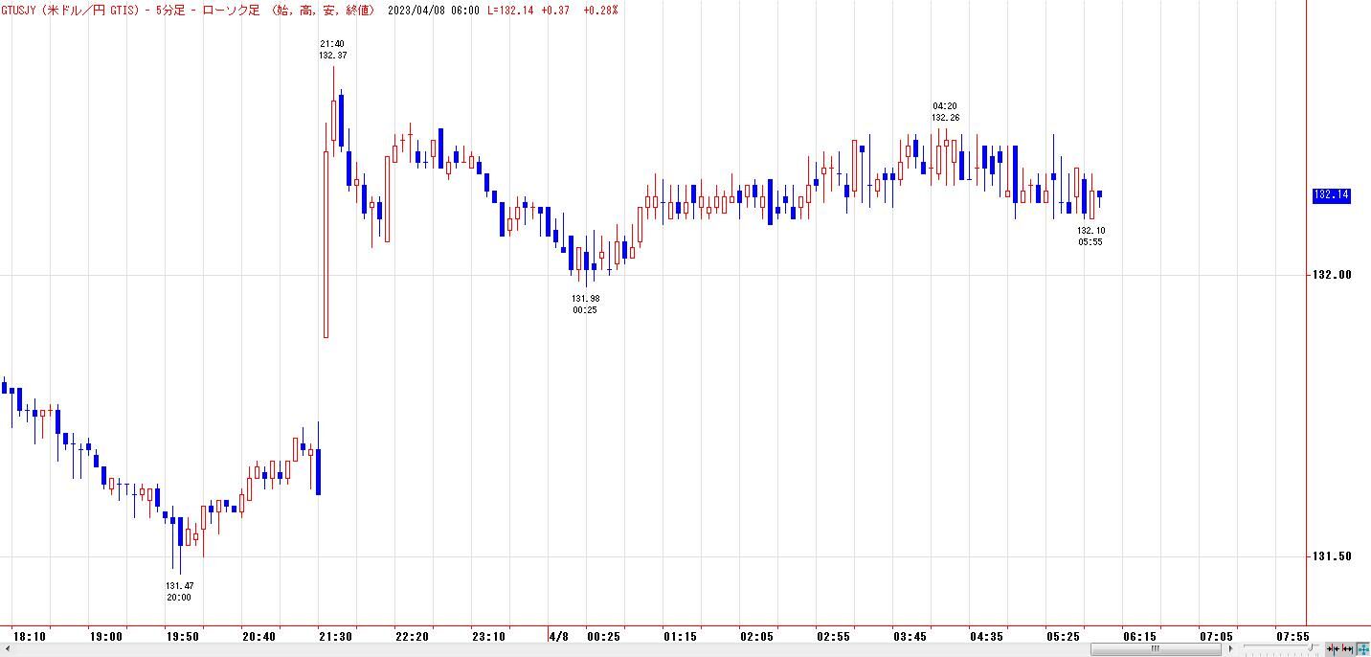Click the narrow chart width icon
Viewport: 1371px width, 657px height.
[x=1333, y=648]
